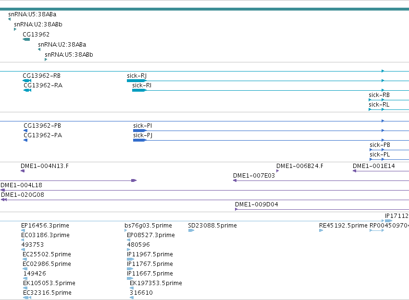Select the EC32316.5prime EST label
The height and width of the screenshot is (300, 409).
pyautogui.click(x=47, y=293)
